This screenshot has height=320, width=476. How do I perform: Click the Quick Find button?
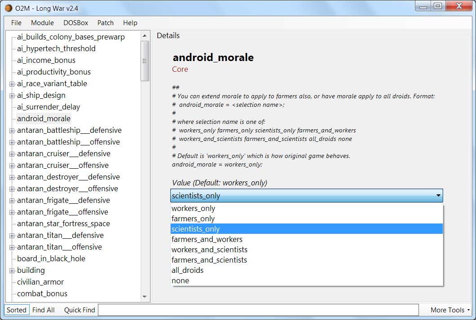click(79, 310)
